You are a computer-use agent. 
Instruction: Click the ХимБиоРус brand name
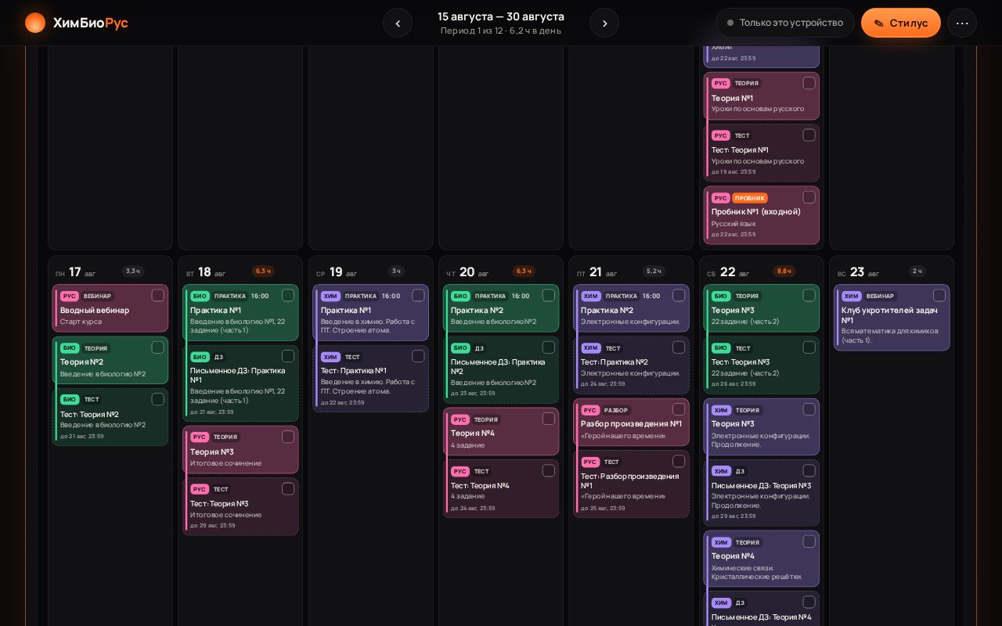point(91,23)
